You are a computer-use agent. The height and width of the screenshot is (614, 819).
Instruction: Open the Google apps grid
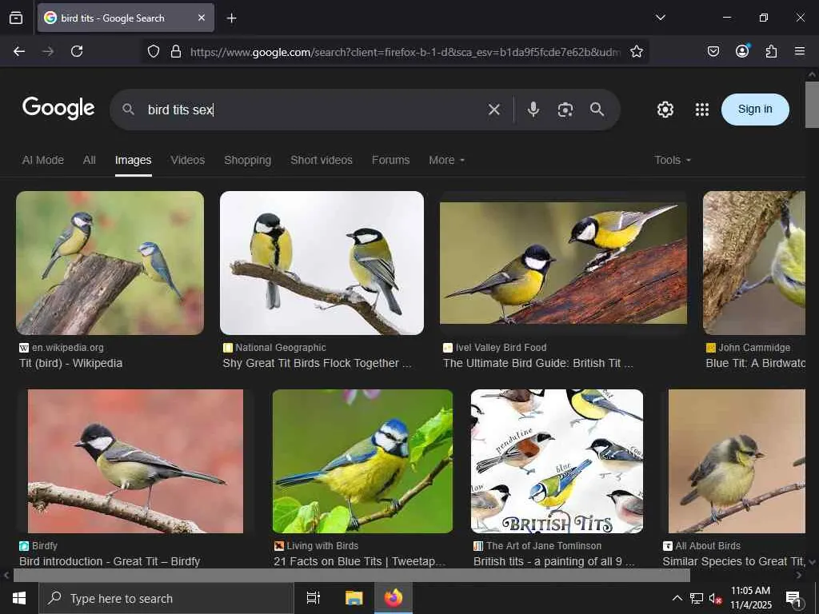702,110
